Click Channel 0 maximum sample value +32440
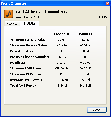The image size is (111, 117). pyautogui.click(x=61, y=45)
